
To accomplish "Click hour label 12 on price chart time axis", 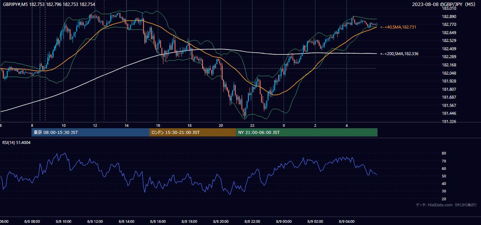I will coord(95,125).
